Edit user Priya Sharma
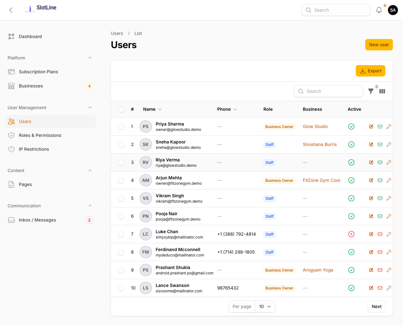The height and width of the screenshot is (326, 403). tap(371, 126)
